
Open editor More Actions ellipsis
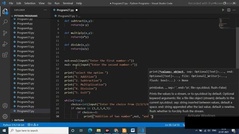tap(234, 10)
